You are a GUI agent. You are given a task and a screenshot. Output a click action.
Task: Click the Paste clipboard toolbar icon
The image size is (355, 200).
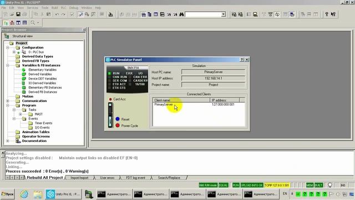pyautogui.click(x=48, y=14)
